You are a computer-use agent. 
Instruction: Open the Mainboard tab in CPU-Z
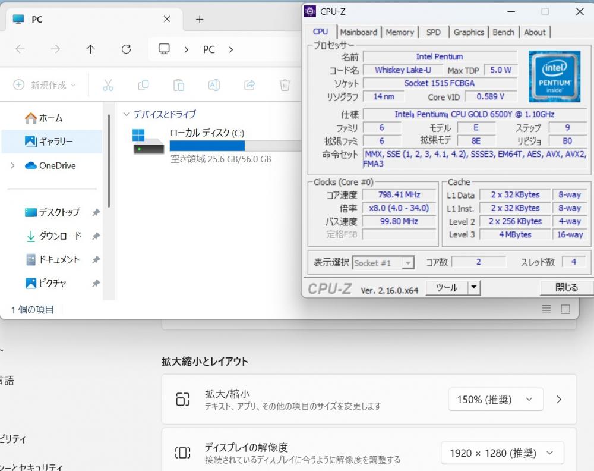[x=358, y=32]
